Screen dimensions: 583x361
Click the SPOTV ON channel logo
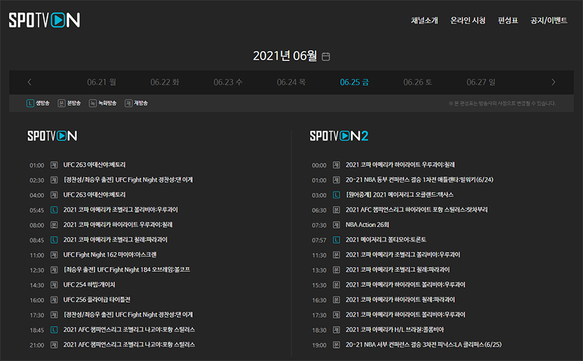pos(52,136)
